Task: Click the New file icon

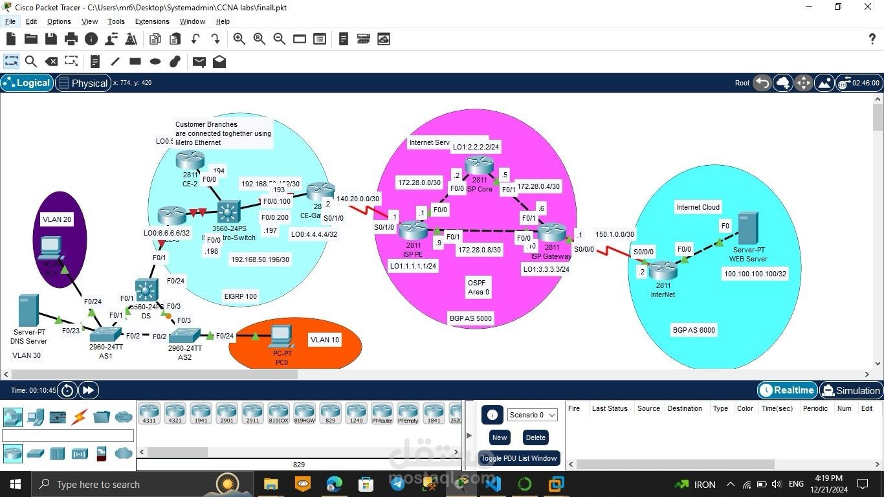Action: click(10, 39)
